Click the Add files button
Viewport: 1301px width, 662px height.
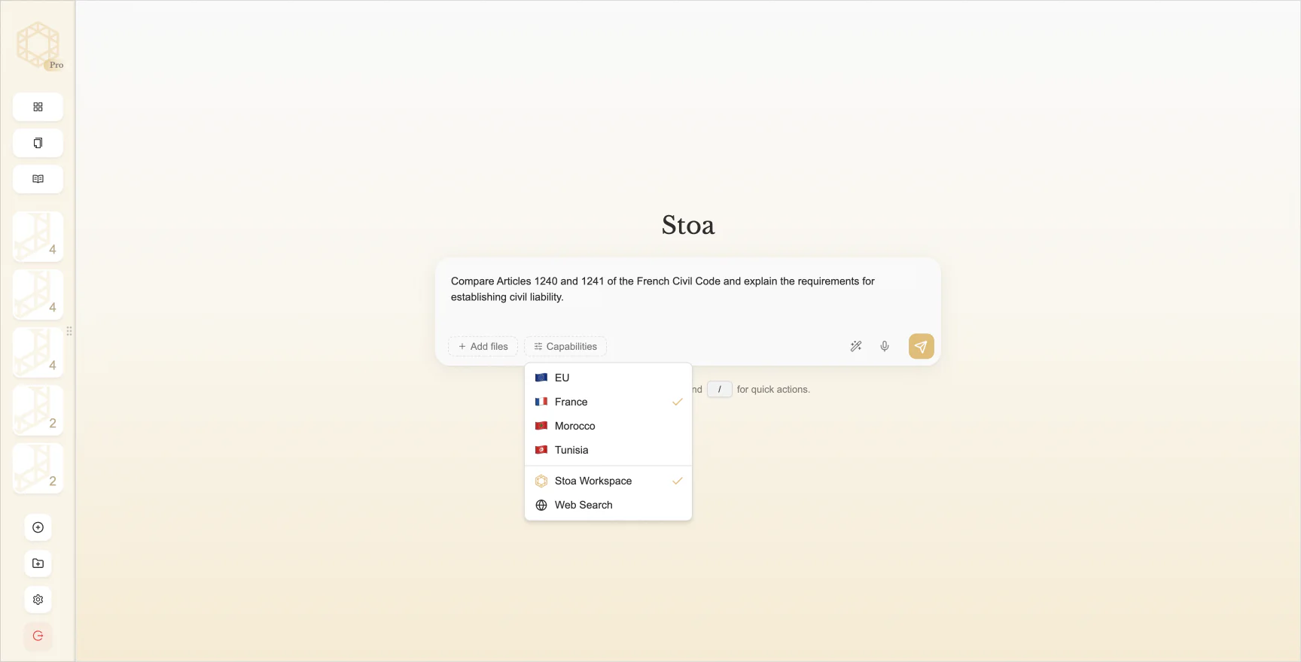(483, 346)
